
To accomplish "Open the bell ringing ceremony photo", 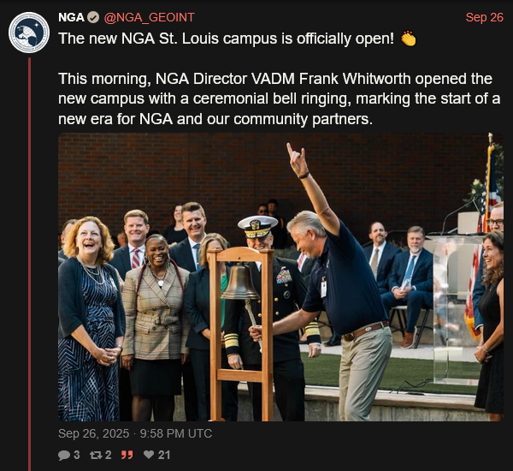I will click(x=280, y=277).
